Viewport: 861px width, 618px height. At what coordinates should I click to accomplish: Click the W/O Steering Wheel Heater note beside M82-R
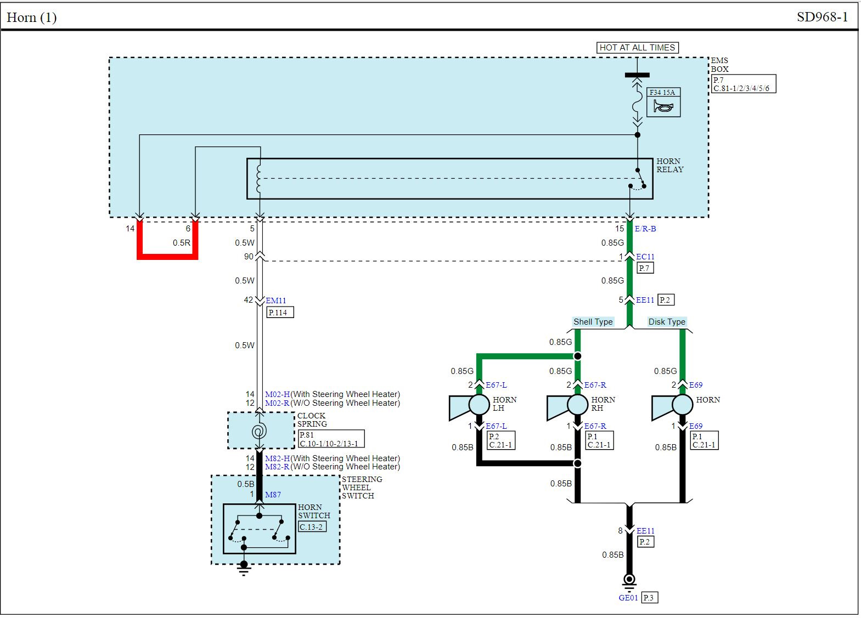346,467
